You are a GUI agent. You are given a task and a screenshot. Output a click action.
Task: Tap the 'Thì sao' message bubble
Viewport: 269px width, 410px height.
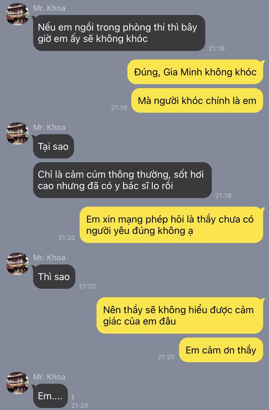pyautogui.click(x=54, y=276)
